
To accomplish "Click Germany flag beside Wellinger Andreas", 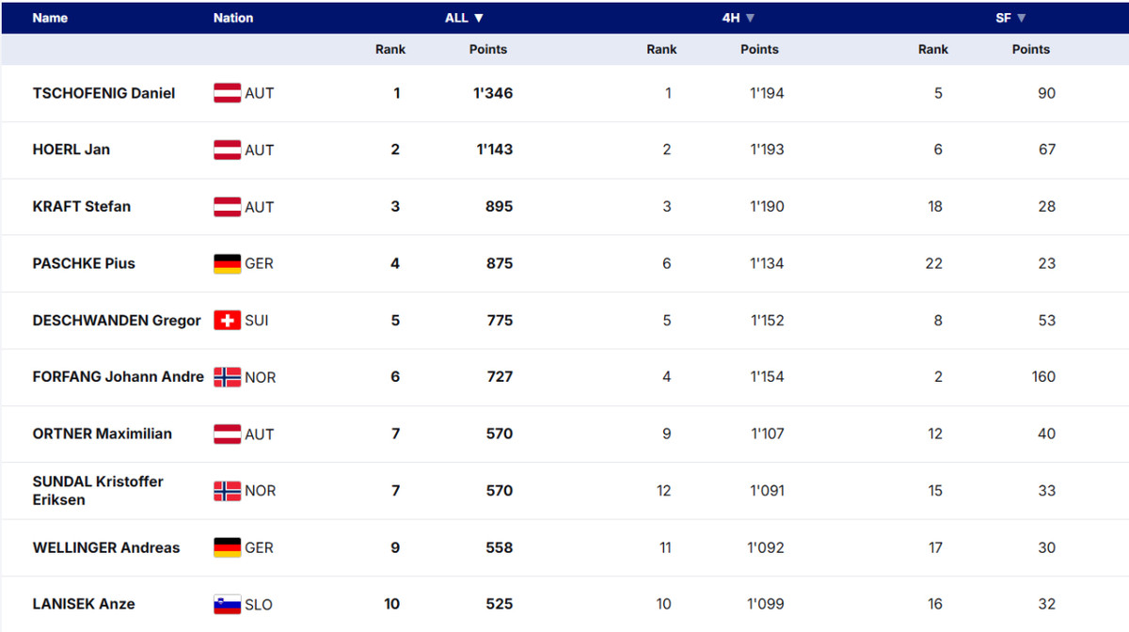I will (x=227, y=547).
